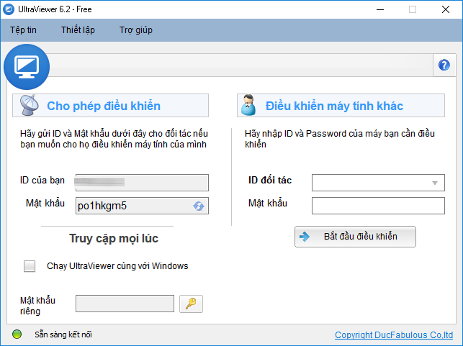Click the Truy cập mọi lúc heading
Screen dimensions: 463x346
point(114,238)
